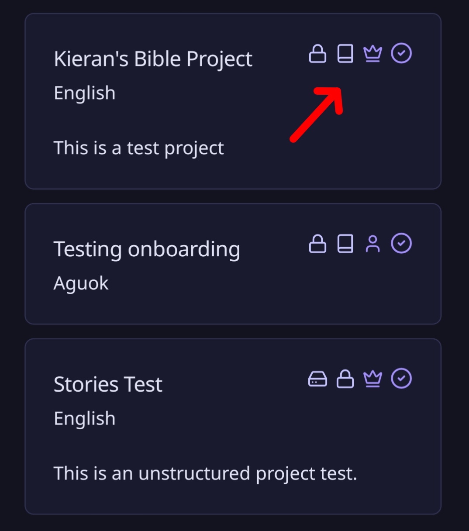Select 'This is an unstructured project test.' text

(x=205, y=473)
